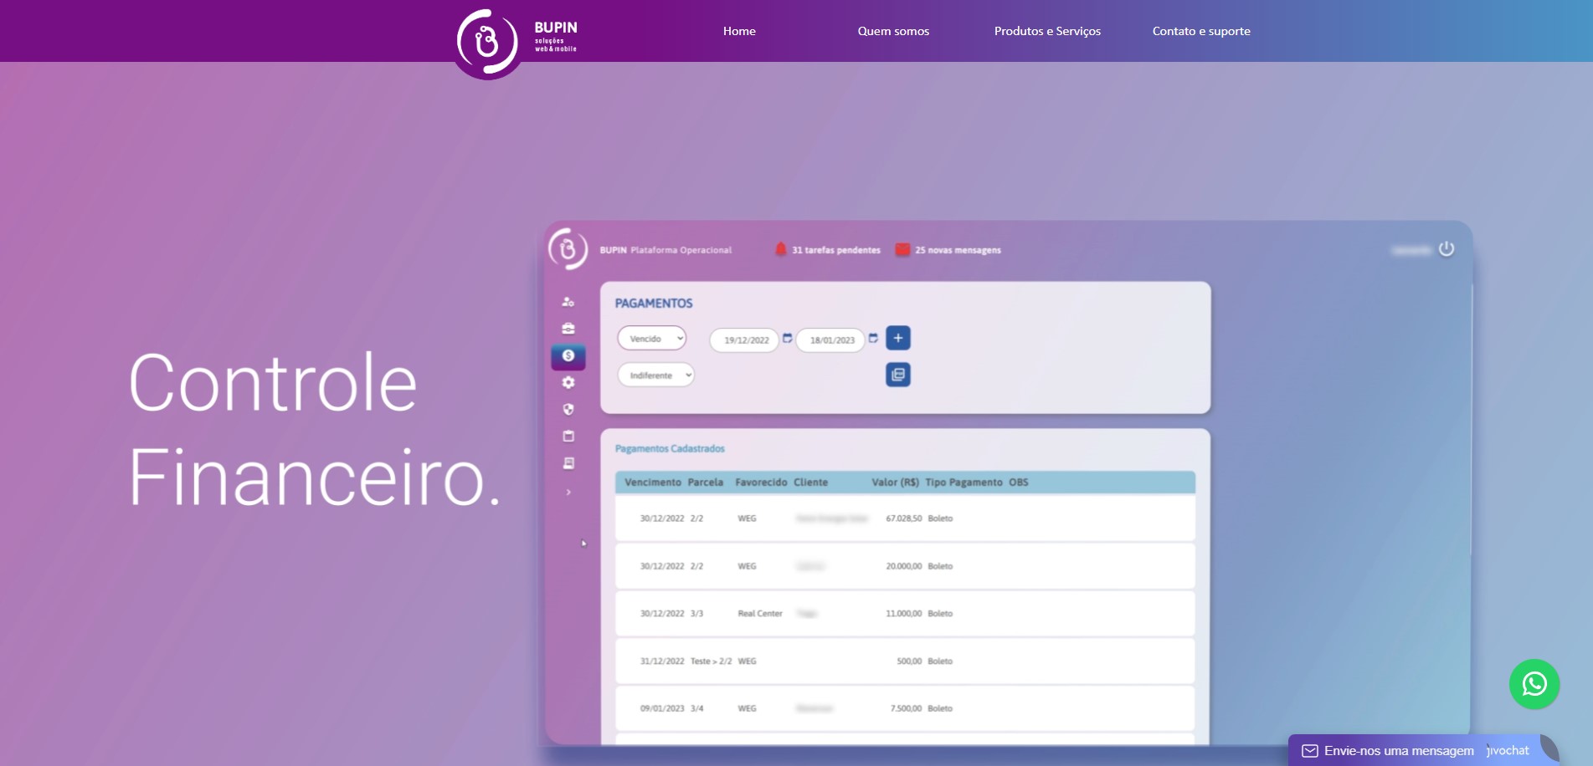This screenshot has width=1593, height=766.
Task: Click the OBS column header
Action: (1019, 483)
